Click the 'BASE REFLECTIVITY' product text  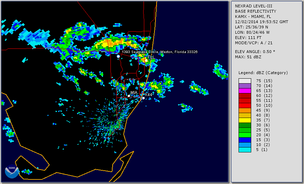coord(255,12)
